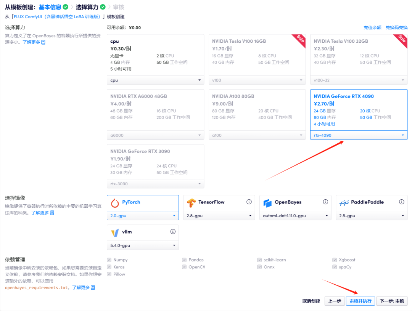Open vllm 5.4.0-gpu version dropdown
Viewport: 412px width, 311px height.
[143, 245]
